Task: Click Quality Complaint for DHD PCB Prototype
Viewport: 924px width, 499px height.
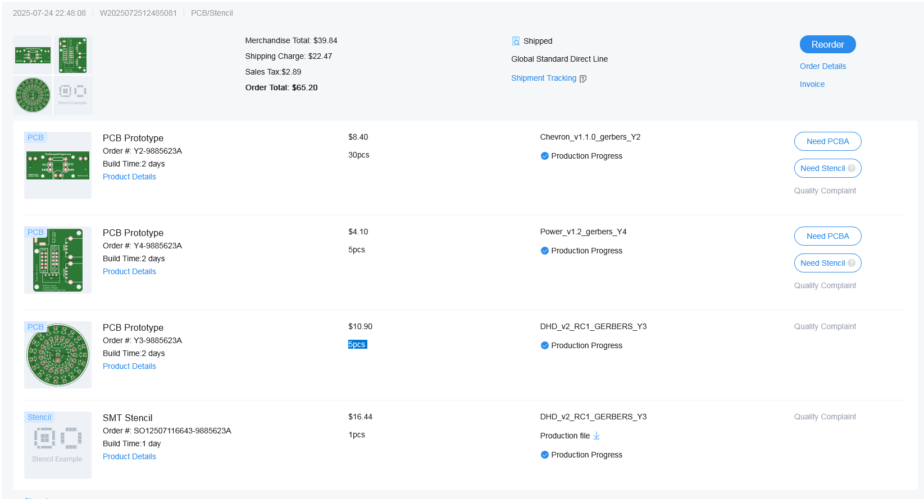Action: point(825,326)
